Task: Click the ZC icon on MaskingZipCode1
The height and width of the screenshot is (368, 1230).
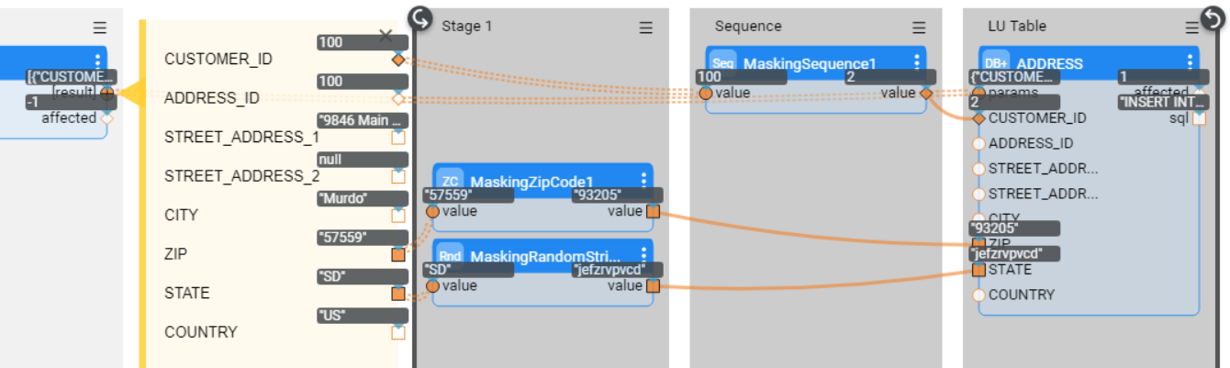Action: click(x=450, y=181)
